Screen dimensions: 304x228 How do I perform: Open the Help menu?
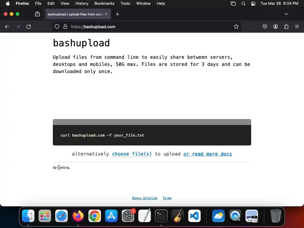tap(161, 4)
